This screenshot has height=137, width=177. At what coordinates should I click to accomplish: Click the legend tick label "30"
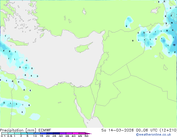pyautogui.click(x=61, y=136)
